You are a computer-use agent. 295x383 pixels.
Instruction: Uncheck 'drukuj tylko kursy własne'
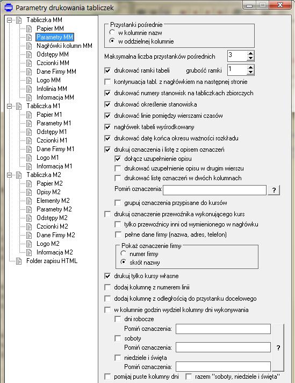pyautogui.click(x=107, y=276)
